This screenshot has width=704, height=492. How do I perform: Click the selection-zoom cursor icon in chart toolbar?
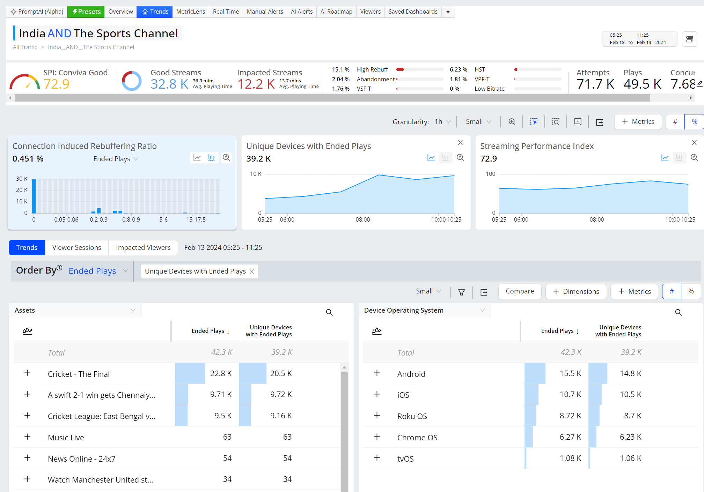(x=534, y=122)
